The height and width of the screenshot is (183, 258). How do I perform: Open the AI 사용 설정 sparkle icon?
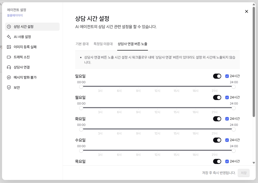9,37
